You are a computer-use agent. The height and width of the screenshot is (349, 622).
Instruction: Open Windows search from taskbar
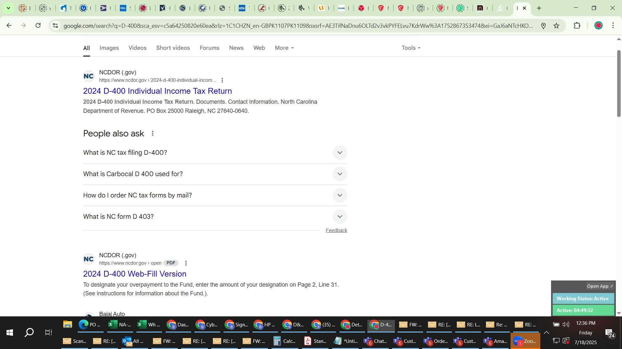point(29,332)
